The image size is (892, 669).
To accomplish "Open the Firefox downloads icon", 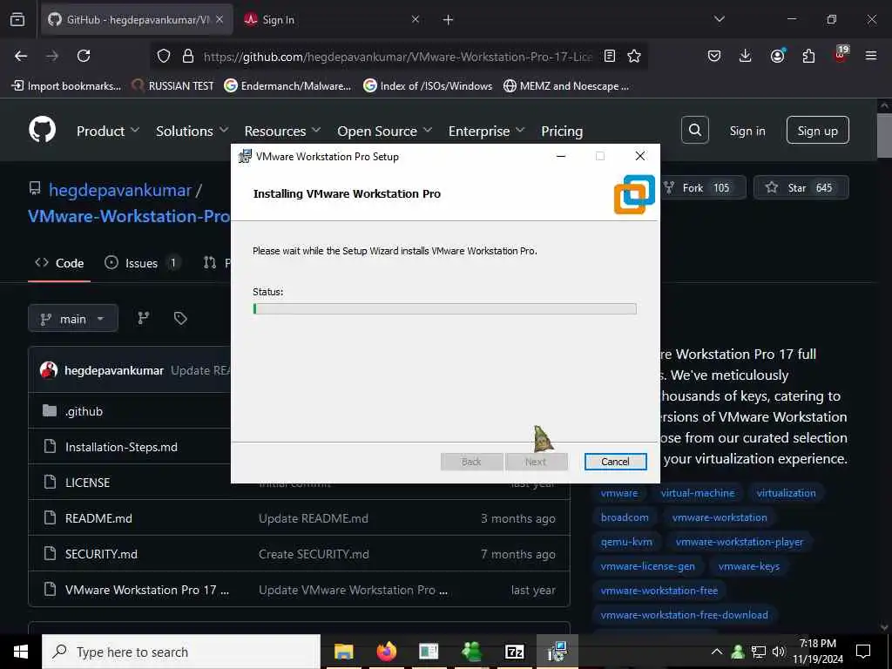I will pyautogui.click(x=746, y=56).
